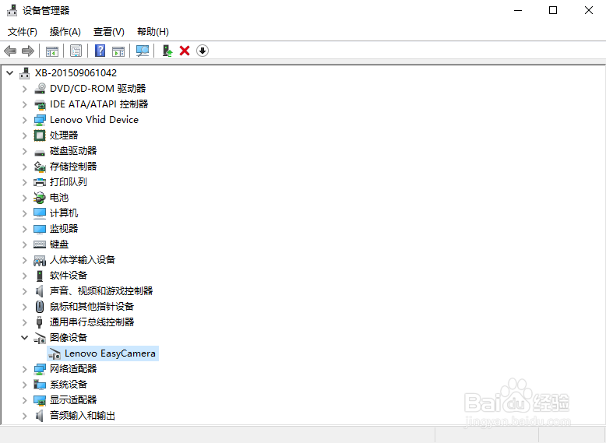Screen dimensions: 606x443
Task: Select the 鼠标和其他指针设备 label
Action: [92, 306]
